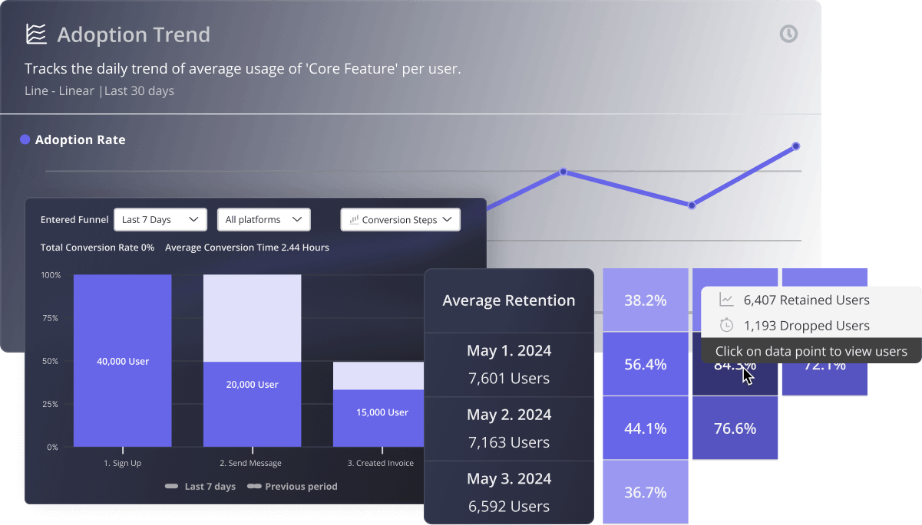Click the 1,193 Dropped Users entry
Image resolution: width=922 pixels, height=525 pixels.
coord(806,326)
